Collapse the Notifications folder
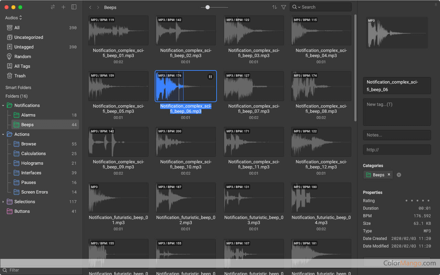Viewport: 440px width, 275px height. pyautogui.click(x=3, y=106)
